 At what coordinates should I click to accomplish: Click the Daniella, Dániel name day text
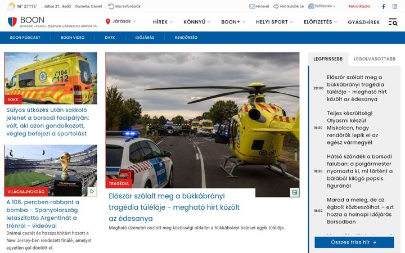[x=89, y=6]
